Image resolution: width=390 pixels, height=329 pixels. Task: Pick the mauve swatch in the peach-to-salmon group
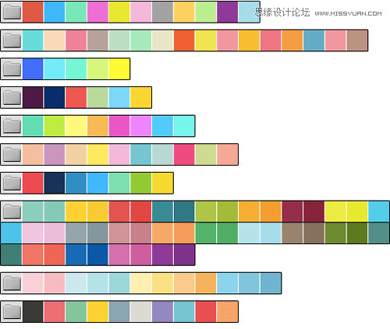click(55, 155)
